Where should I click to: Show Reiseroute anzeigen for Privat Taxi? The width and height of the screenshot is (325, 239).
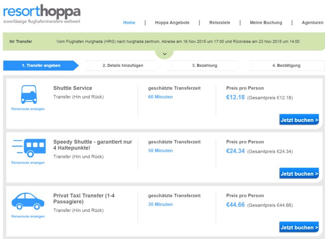click(28, 216)
